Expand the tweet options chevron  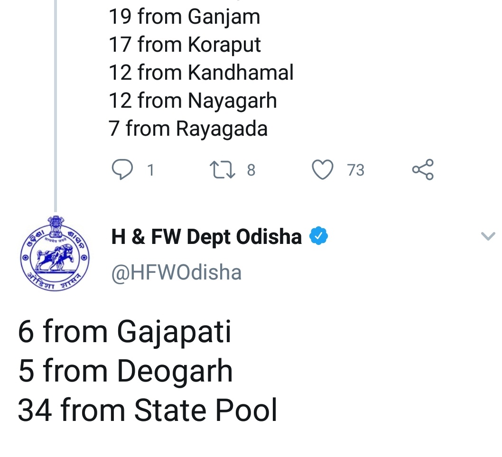488,236
